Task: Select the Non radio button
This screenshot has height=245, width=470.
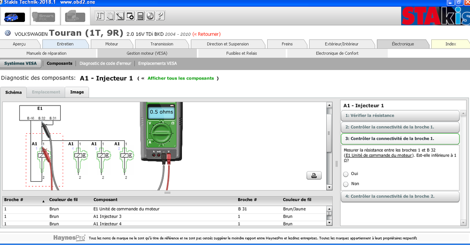Action: coord(346,184)
